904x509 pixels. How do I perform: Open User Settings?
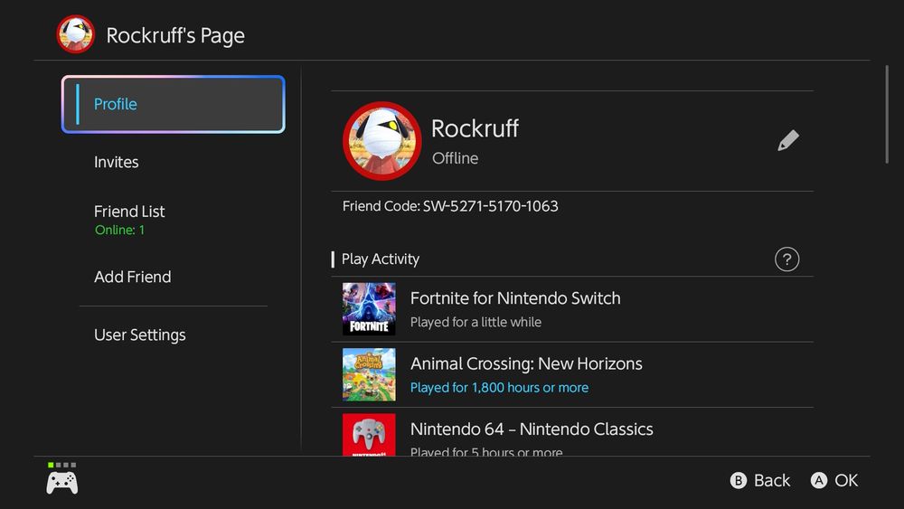click(x=140, y=335)
